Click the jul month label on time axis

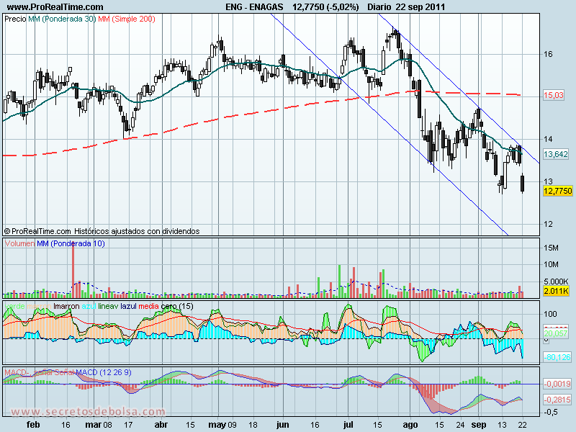348,425
